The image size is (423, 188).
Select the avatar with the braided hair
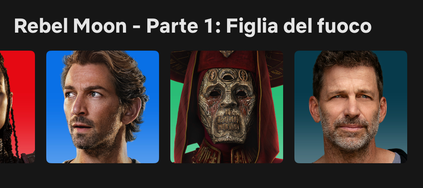17,107
